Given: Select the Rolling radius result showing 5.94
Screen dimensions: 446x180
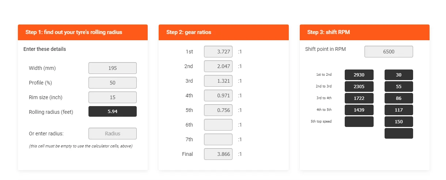Looking at the screenshot, I should 113,112.
